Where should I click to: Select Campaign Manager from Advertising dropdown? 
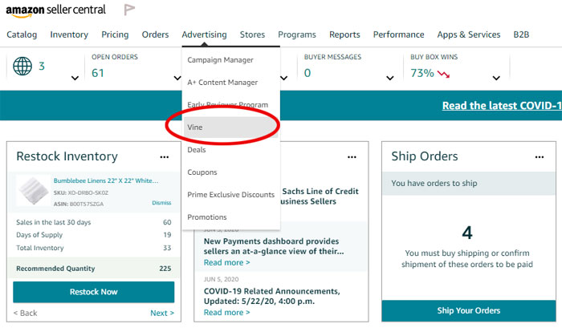pyautogui.click(x=231, y=60)
